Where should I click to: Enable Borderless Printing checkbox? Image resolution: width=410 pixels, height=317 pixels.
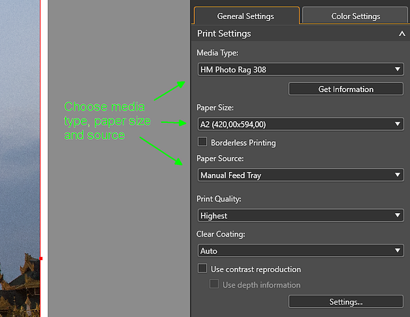pyautogui.click(x=203, y=142)
